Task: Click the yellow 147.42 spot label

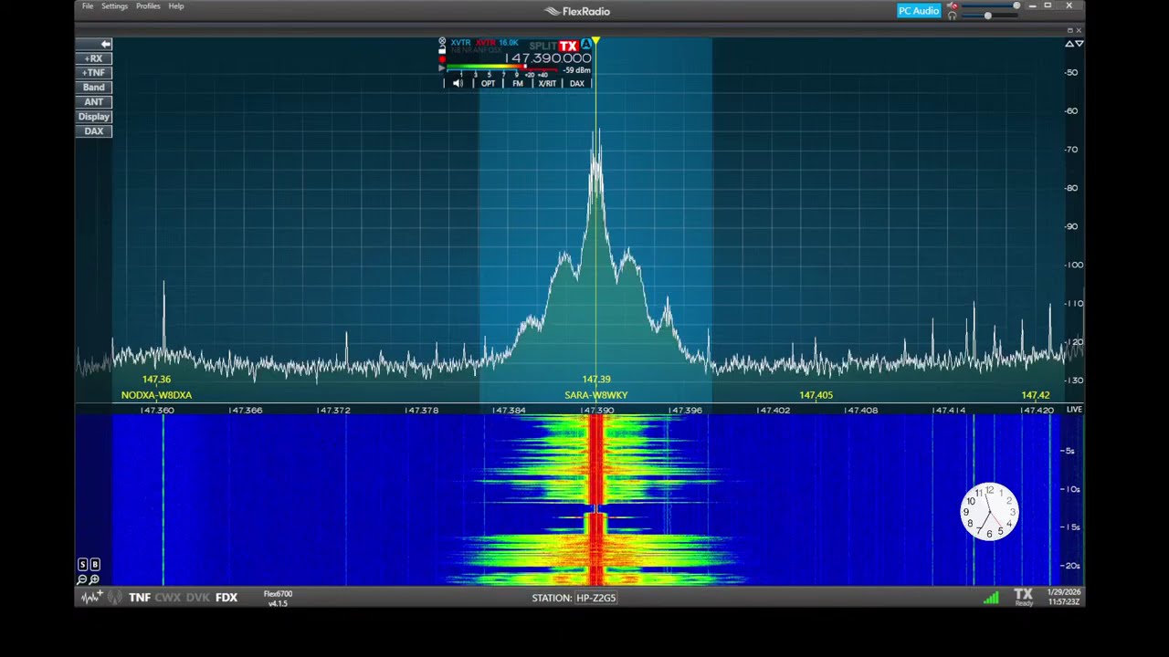Action: [1036, 395]
